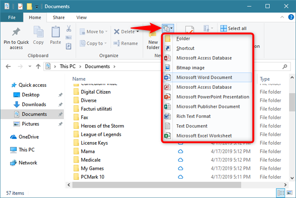The image size is (296, 198).
Task: Select Microsoft Word Document menu entry
Action: (207, 77)
